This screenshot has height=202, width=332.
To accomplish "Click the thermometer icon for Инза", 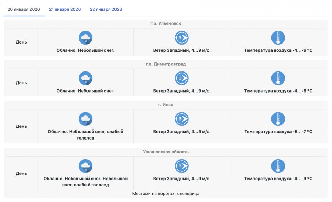I will tap(278, 119).
